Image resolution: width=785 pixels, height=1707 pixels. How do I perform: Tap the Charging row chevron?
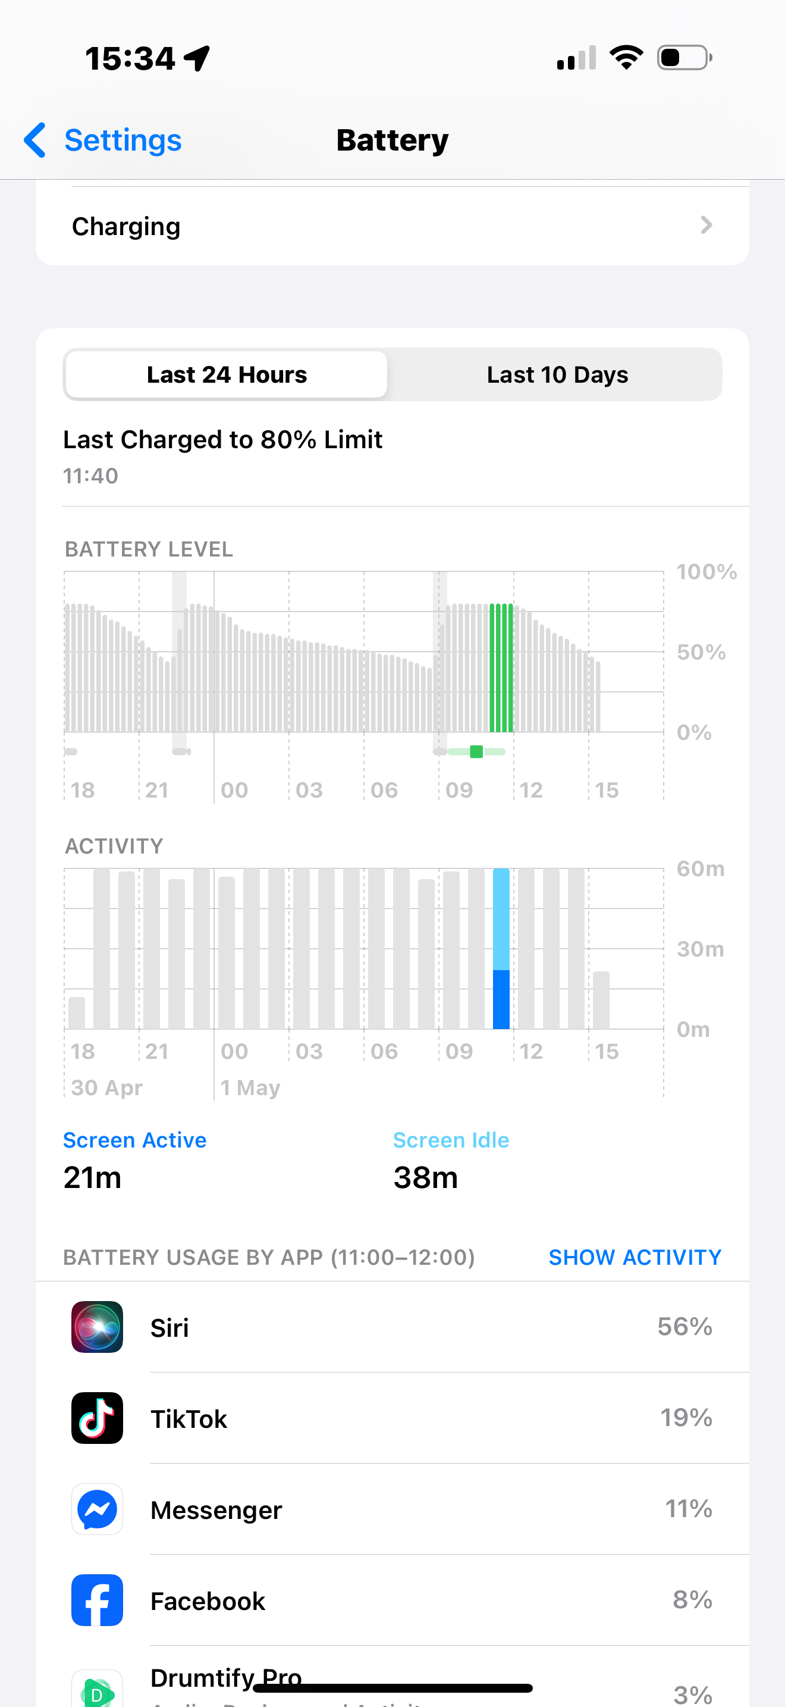706,226
